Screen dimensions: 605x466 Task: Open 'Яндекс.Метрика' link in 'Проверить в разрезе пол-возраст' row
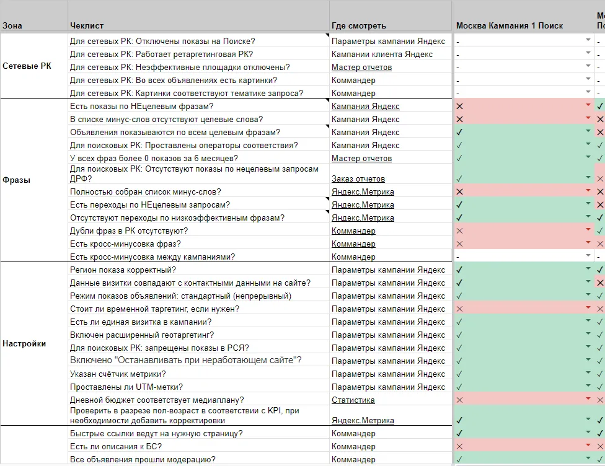coord(363,421)
